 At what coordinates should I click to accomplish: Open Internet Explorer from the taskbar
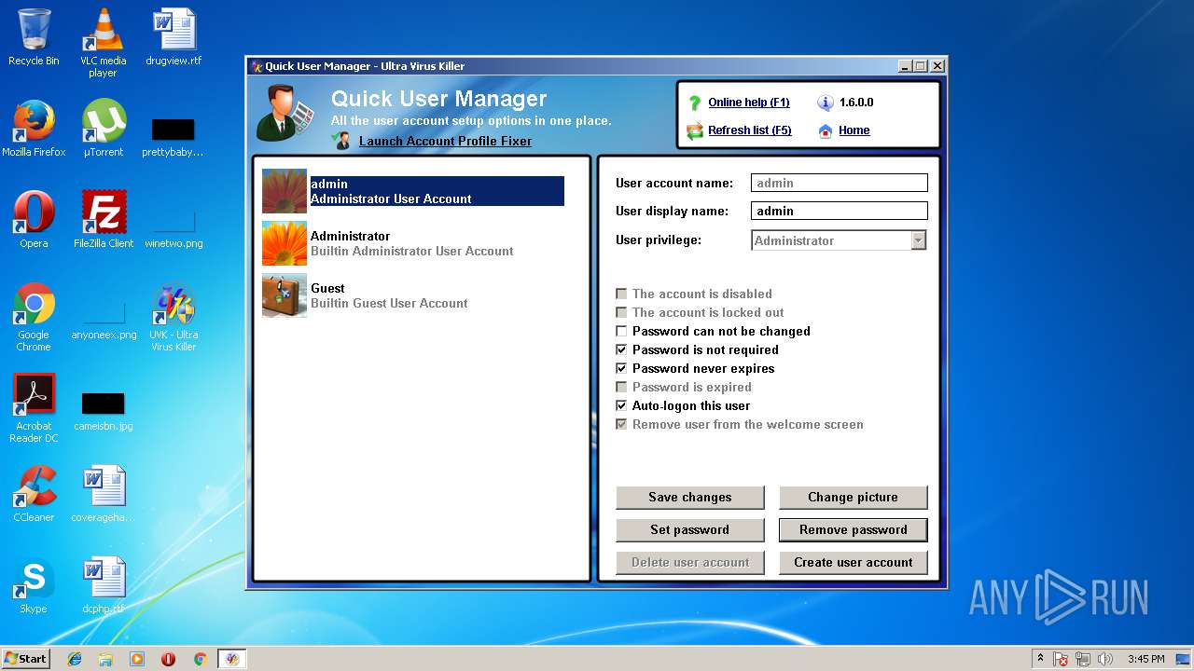75,659
